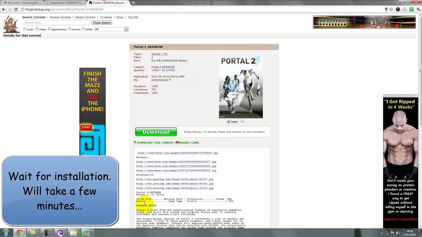Click the printer-like extension icon
The height and width of the screenshot is (237, 422).
405,9
